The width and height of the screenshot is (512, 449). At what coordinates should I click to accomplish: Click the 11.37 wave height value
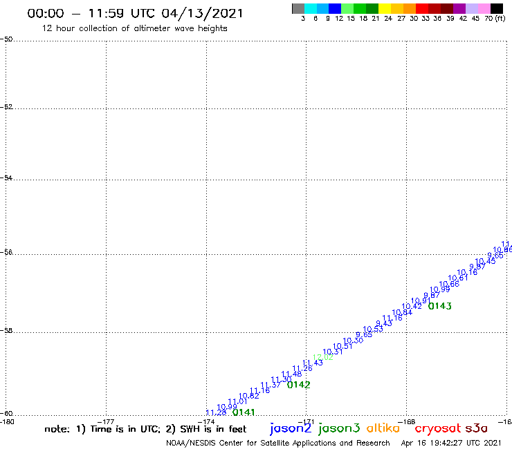tap(271, 385)
